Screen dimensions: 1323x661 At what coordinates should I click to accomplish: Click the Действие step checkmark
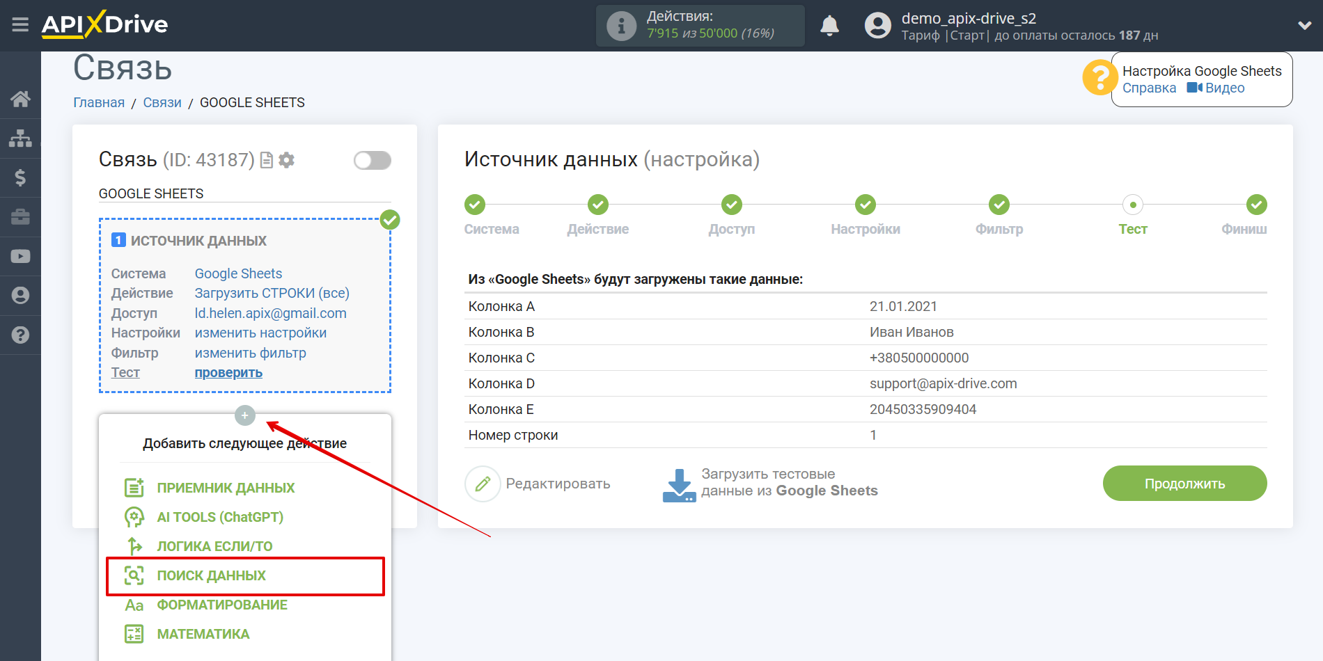tap(598, 205)
